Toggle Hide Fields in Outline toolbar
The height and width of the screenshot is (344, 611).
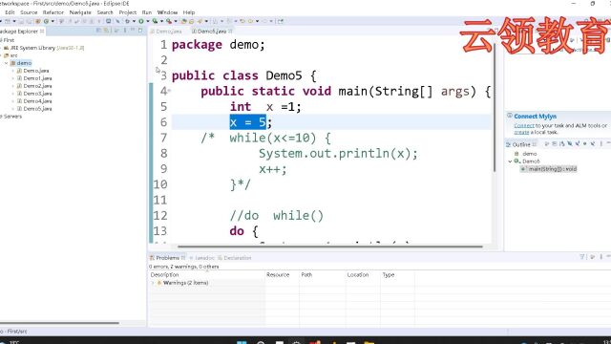570,144
